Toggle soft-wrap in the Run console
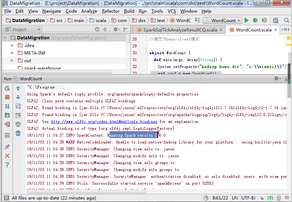This screenshot has width=292, height=202. click(18, 106)
